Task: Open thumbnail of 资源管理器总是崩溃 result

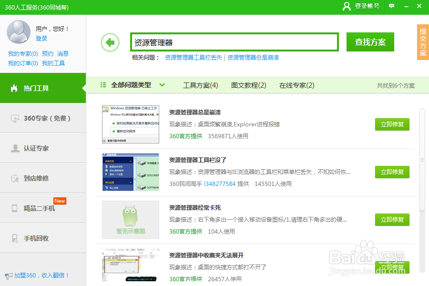Action: (131, 124)
